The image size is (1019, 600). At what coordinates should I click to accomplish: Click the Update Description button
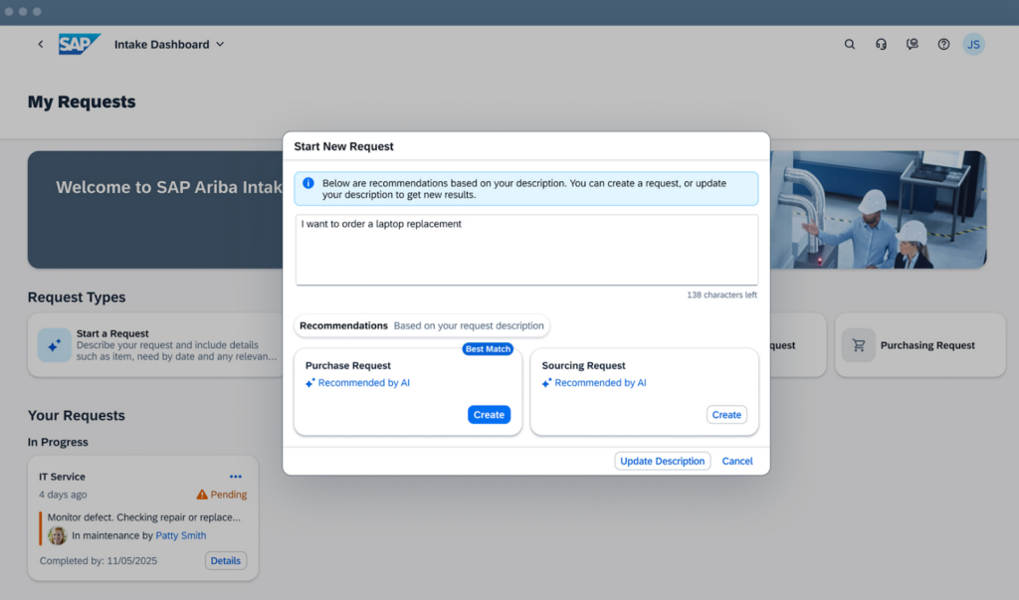coord(662,461)
